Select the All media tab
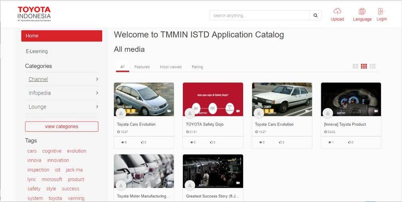Image resolution: width=402 pixels, height=202 pixels. click(122, 67)
